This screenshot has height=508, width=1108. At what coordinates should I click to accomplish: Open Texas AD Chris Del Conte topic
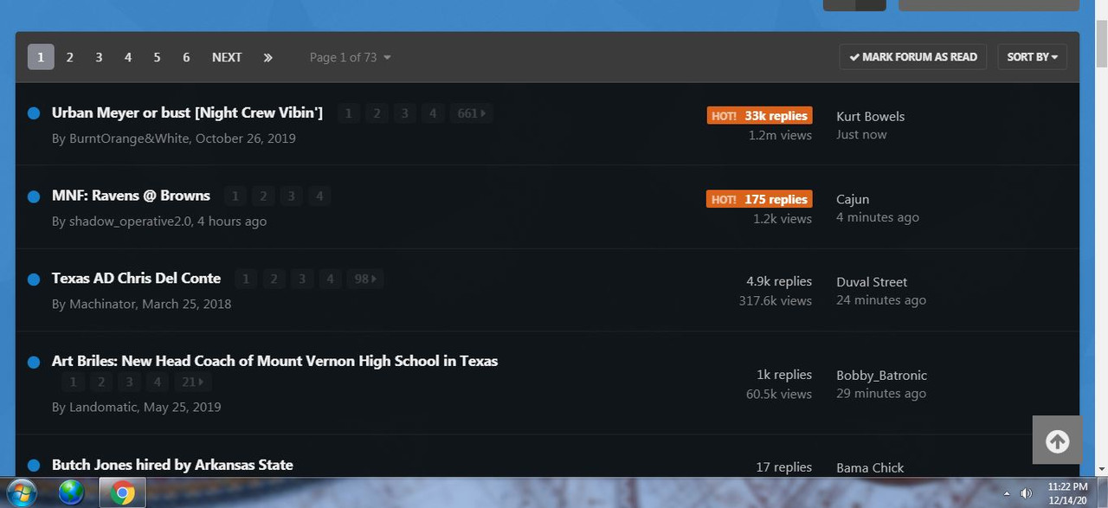click(x=136, y=279)
